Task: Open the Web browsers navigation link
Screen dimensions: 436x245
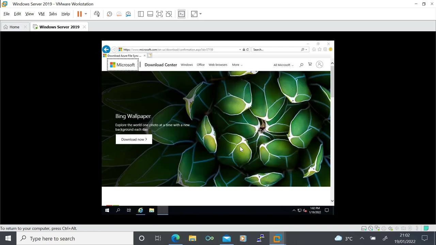Action: point(218,65)
